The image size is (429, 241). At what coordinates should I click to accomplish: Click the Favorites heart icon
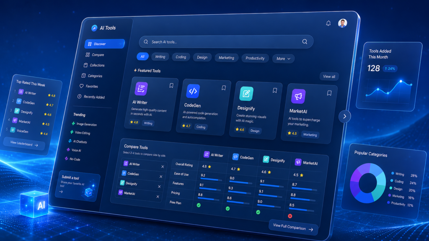click(81, 86)
